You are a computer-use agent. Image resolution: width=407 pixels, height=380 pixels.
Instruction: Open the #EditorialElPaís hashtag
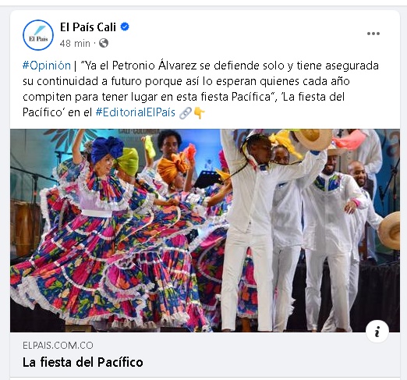click(135, 112)
